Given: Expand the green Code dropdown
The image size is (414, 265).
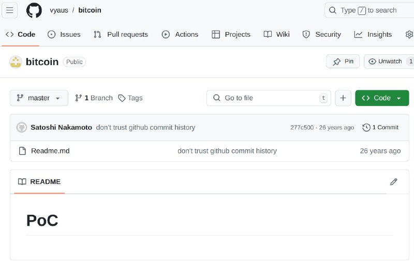Looking at the screenshot, I should click(382, 98).
